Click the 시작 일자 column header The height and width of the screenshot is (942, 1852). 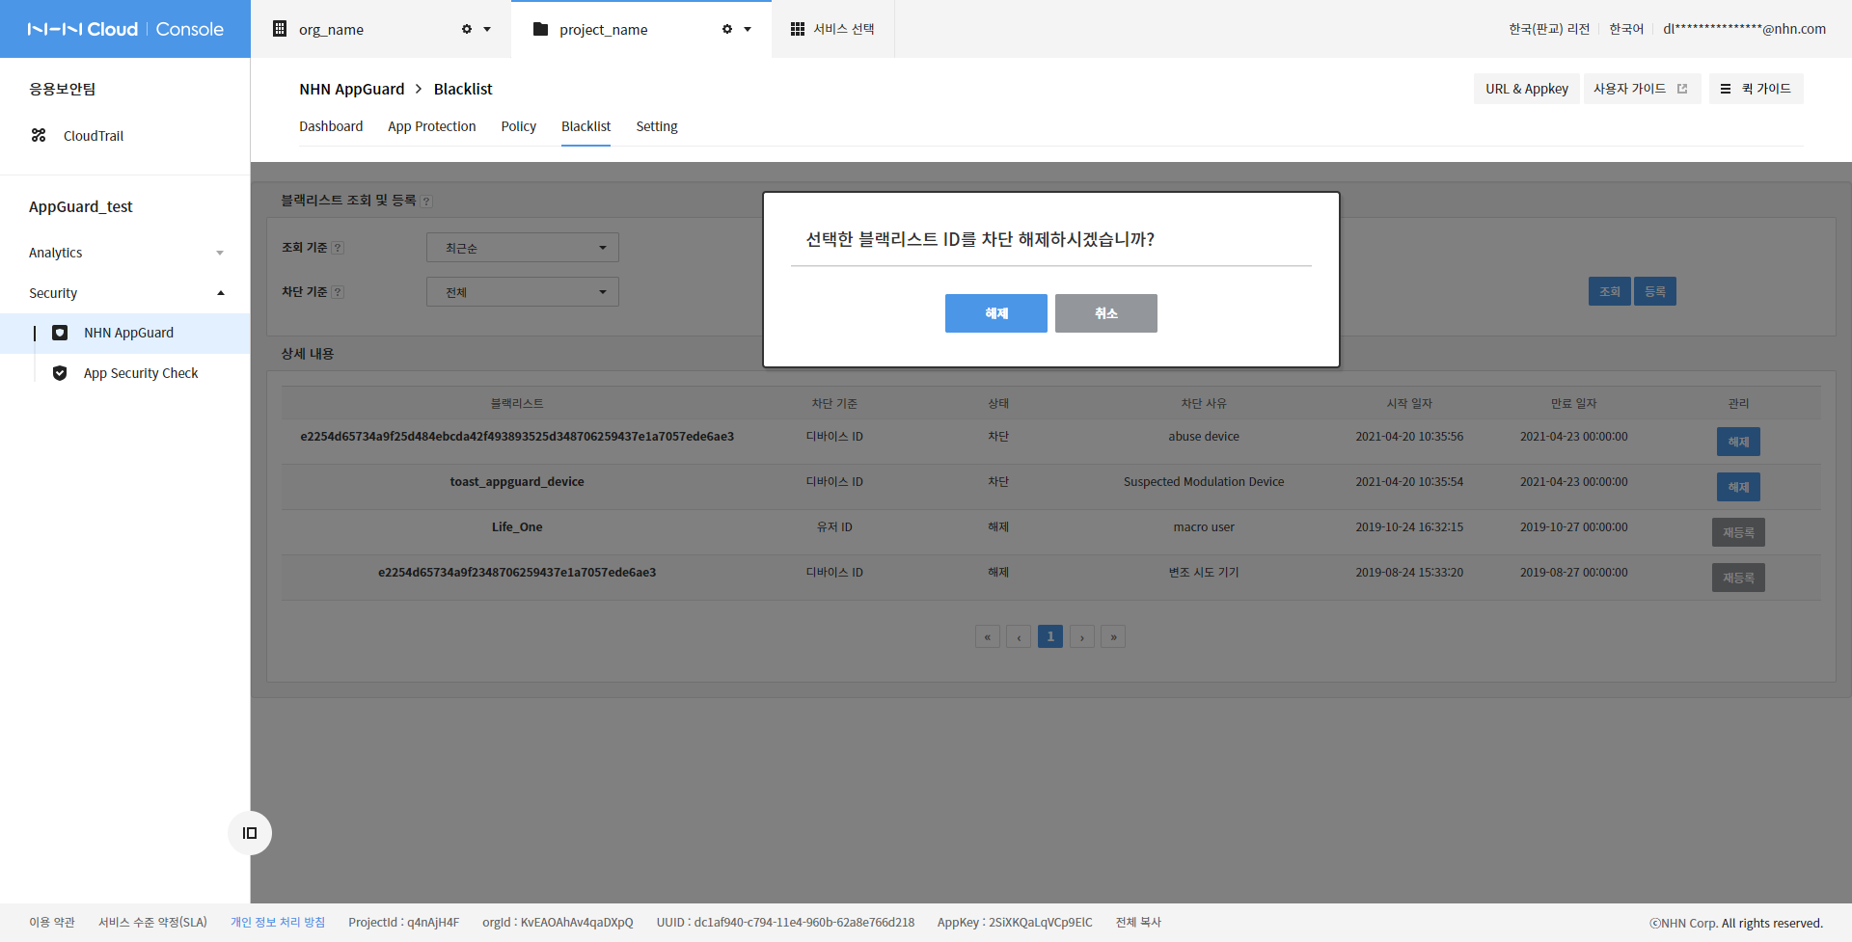click(x=1409, y=403)
